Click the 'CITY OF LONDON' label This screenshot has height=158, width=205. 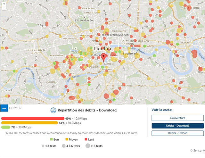[128, 43]
